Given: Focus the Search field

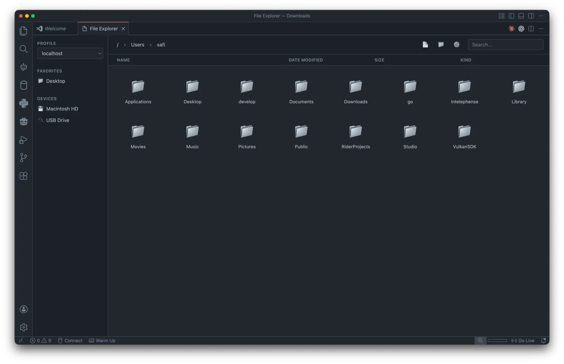Looking at the screenshot, I should point(505,45).
